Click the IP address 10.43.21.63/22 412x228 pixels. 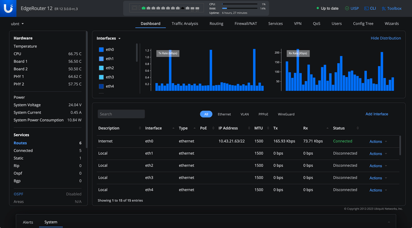(231, 141)
